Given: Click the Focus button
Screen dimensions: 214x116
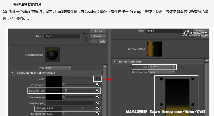Looking at the screenshot, I should click(x=98, y=31).
